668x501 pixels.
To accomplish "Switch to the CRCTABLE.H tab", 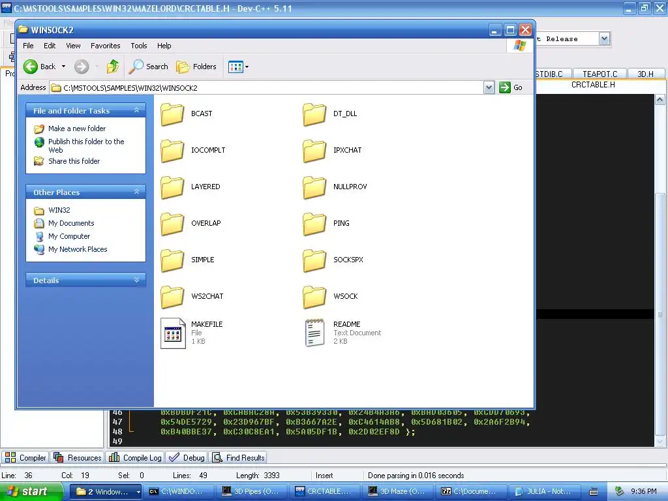I will (593, 85).
